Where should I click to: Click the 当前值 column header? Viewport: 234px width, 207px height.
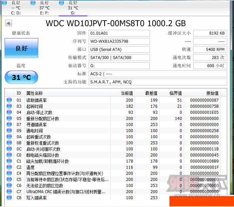pyautogui.click(x=123, y=93)
